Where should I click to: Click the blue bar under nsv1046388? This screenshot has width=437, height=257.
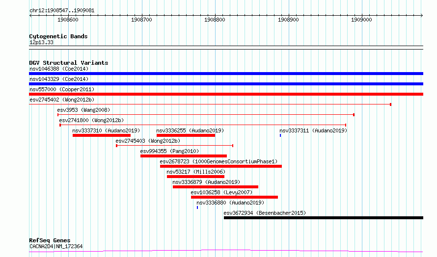(x=226, y=74)
